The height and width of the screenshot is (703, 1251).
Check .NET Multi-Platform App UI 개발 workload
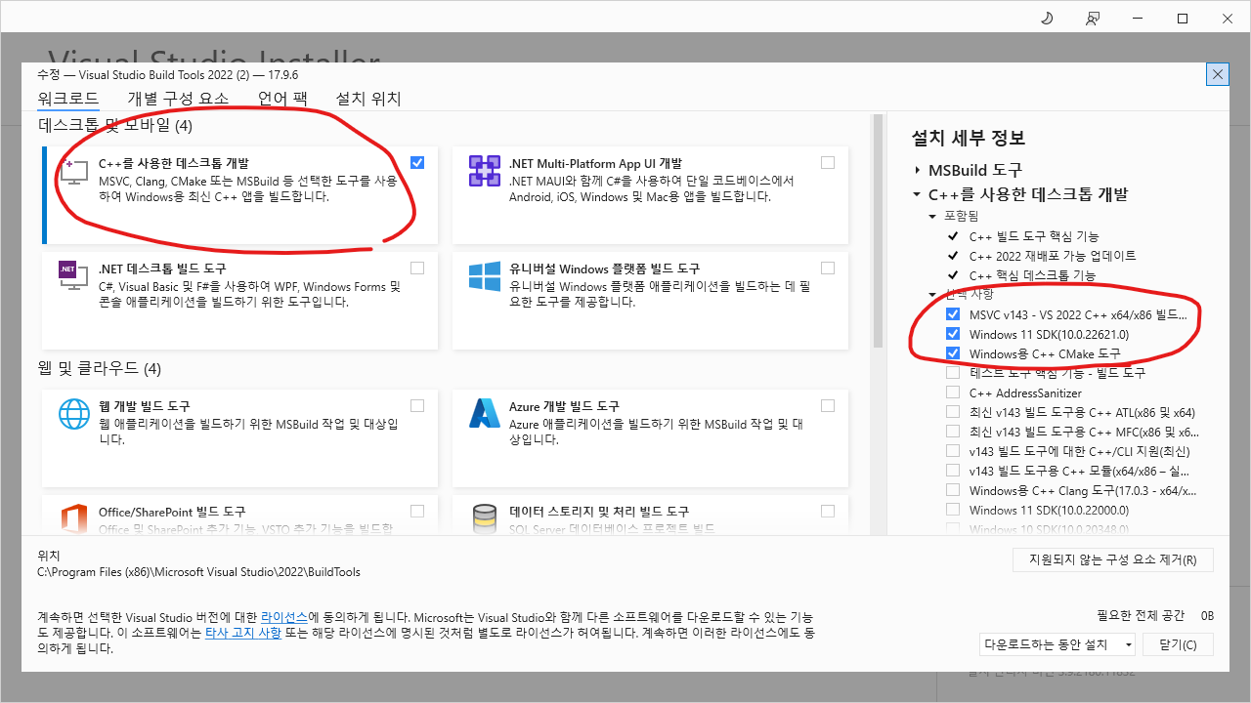(828, 163)
